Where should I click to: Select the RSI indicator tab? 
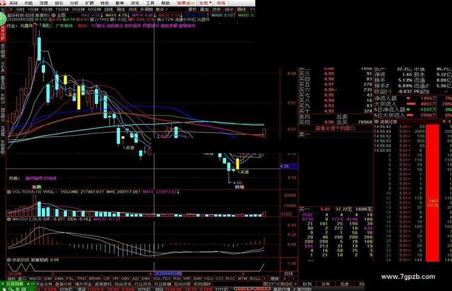[x=177, y=278]
